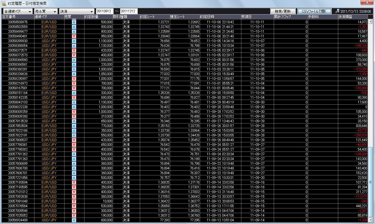
Task: Click the vertical scrollbar thumb
Action: click(x=370, y=182)
